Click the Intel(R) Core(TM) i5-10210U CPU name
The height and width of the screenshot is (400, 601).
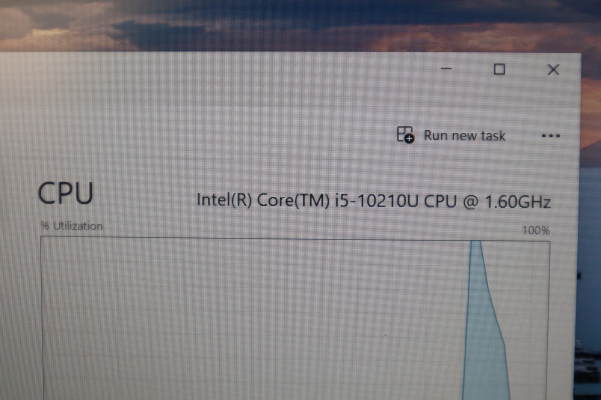point(374,201)
